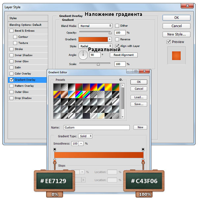
Task: Click the presets scrollbar up arrow
Action: pyautogui.click(x=122, y=85)
